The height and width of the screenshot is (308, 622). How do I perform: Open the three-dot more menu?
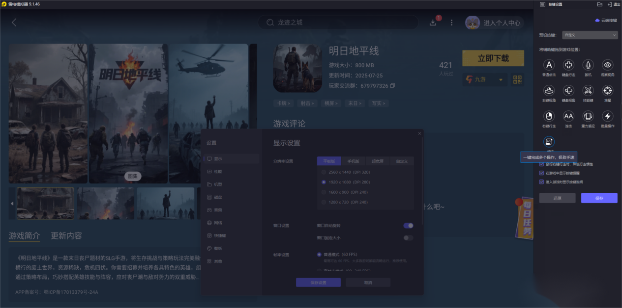click(451, 23)
